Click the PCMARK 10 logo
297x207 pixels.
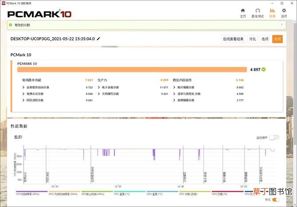39,14
